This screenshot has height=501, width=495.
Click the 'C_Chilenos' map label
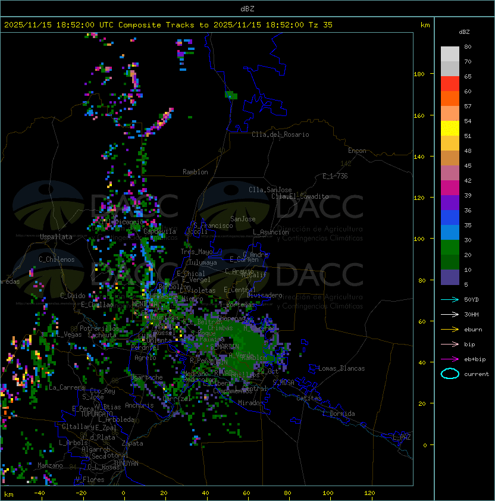57,259
